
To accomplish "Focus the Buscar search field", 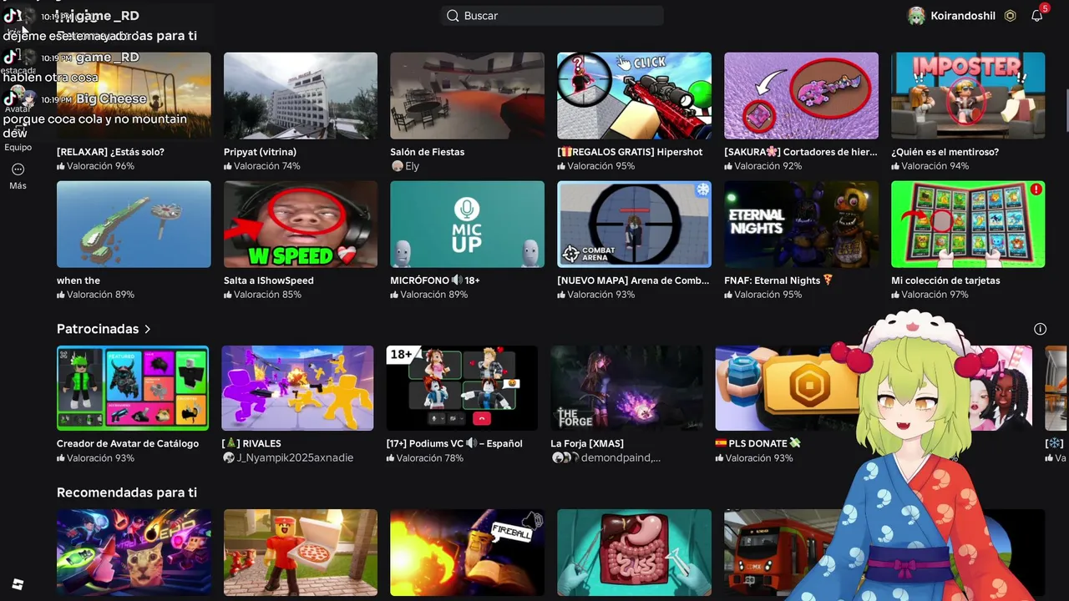I will (552, 16).
